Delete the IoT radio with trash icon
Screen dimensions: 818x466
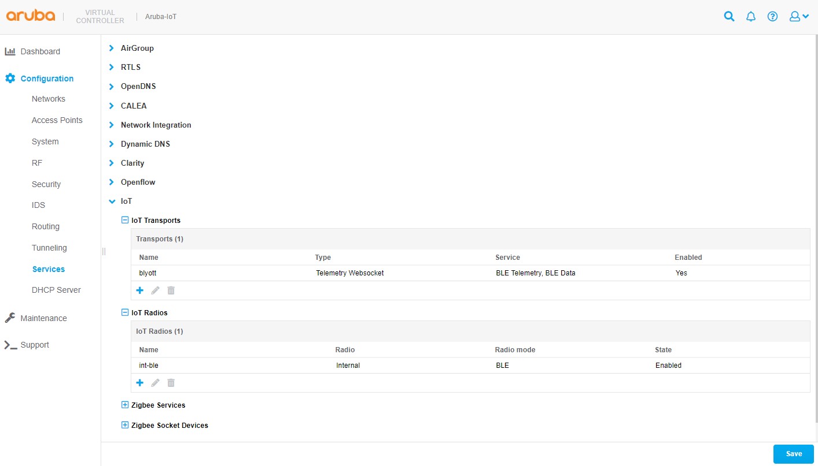pyautogui.click(x=171, y=383)
